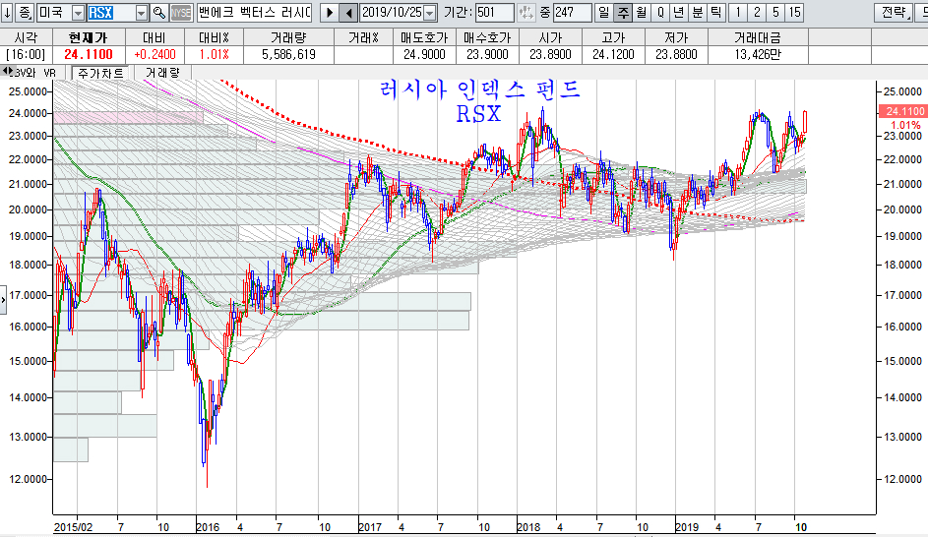The width and height of the screenshot is (928, 537).
Task: Switch to the 거래량 tab
Action: click(x=162, y=73)
